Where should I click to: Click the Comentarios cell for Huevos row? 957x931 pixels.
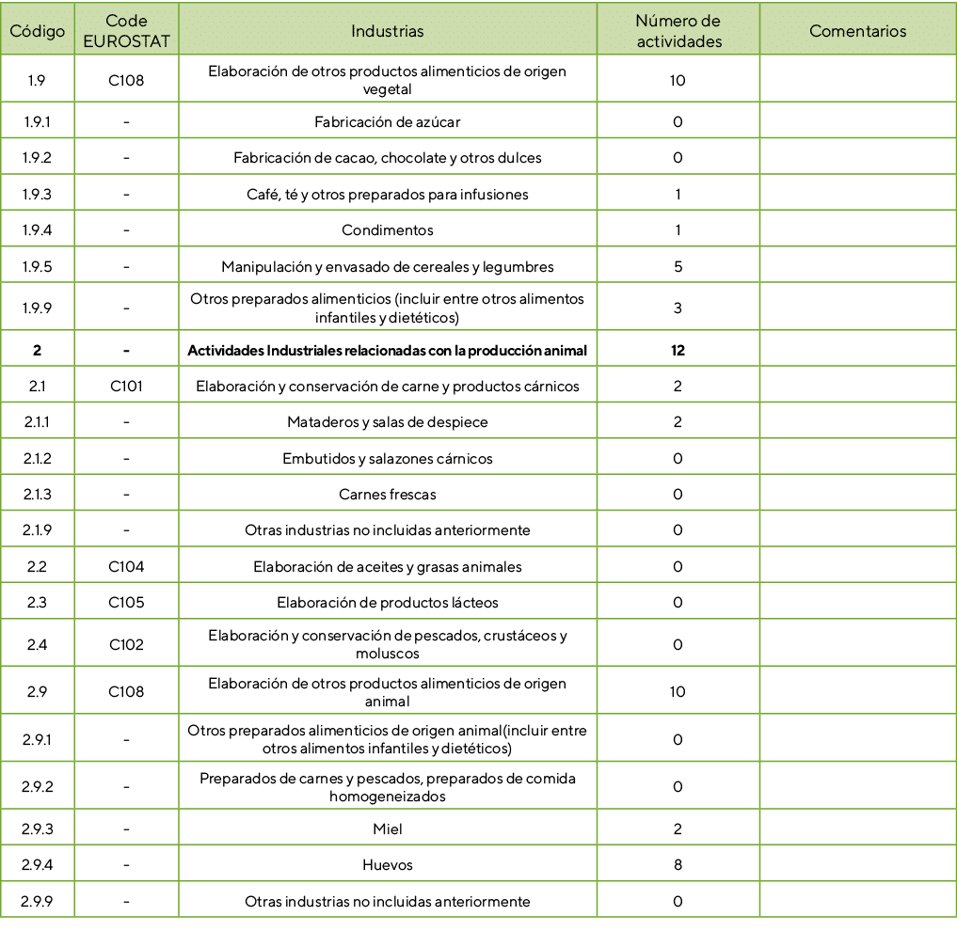(x=857, y=865)
